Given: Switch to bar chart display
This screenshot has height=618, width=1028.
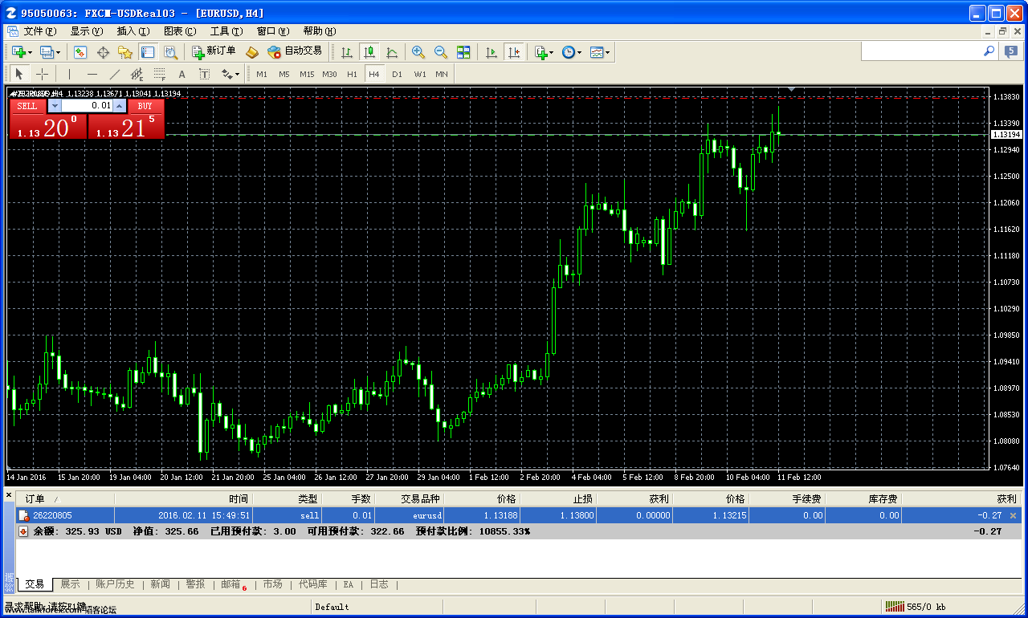Looking at the screenshot, I should [x=347, y=52].
